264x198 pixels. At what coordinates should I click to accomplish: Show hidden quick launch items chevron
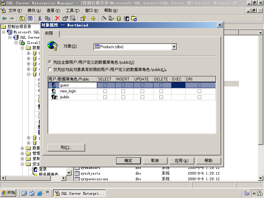coord(47,192)
